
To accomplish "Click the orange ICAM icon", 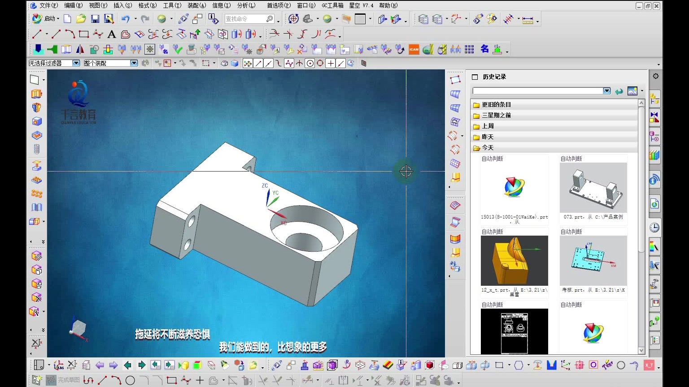I will click(414, 49).
